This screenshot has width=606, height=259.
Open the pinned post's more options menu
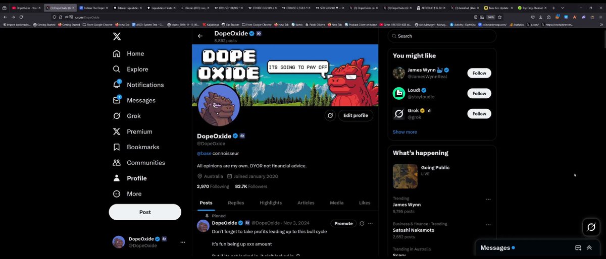[x=371, y=223]
